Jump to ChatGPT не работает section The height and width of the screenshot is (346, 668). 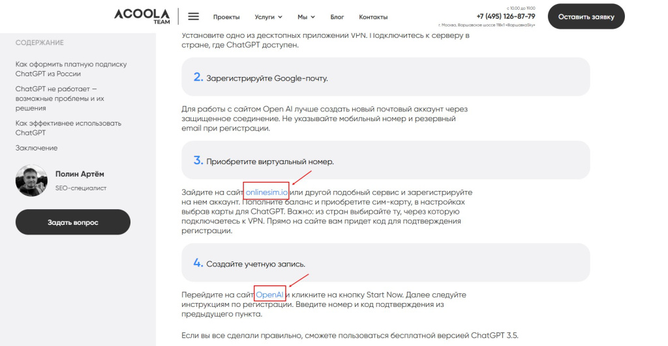click(59, 98)
